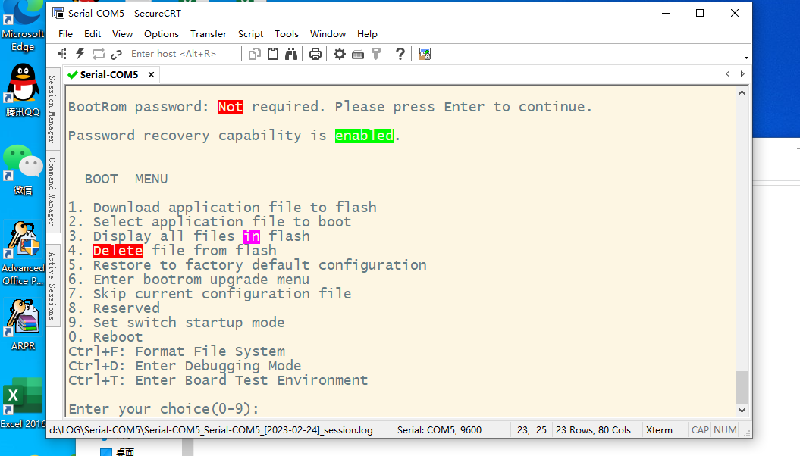
Task: Click the Enter host input field
Action: tap(182, 54)
